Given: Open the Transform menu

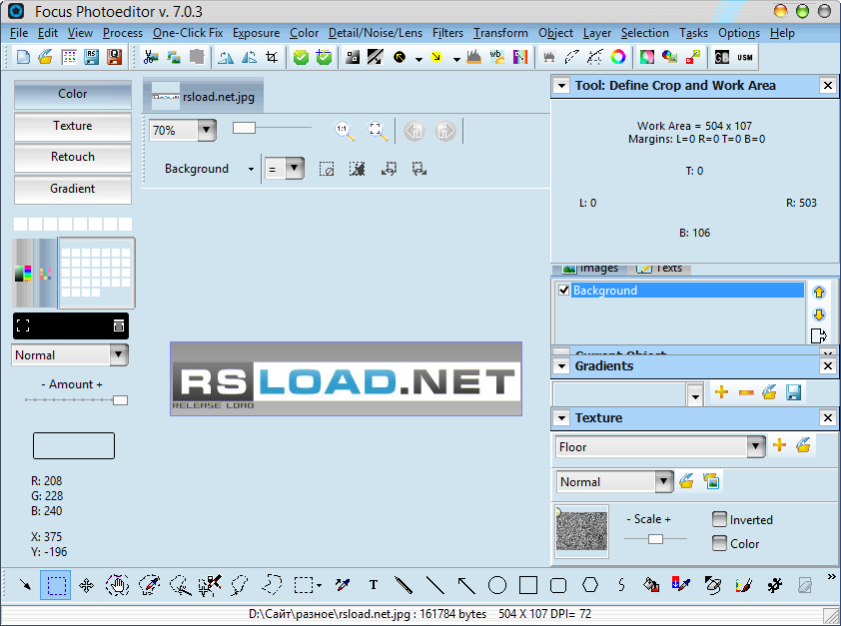Looking at the screenshot, I should tap(500, 33).
